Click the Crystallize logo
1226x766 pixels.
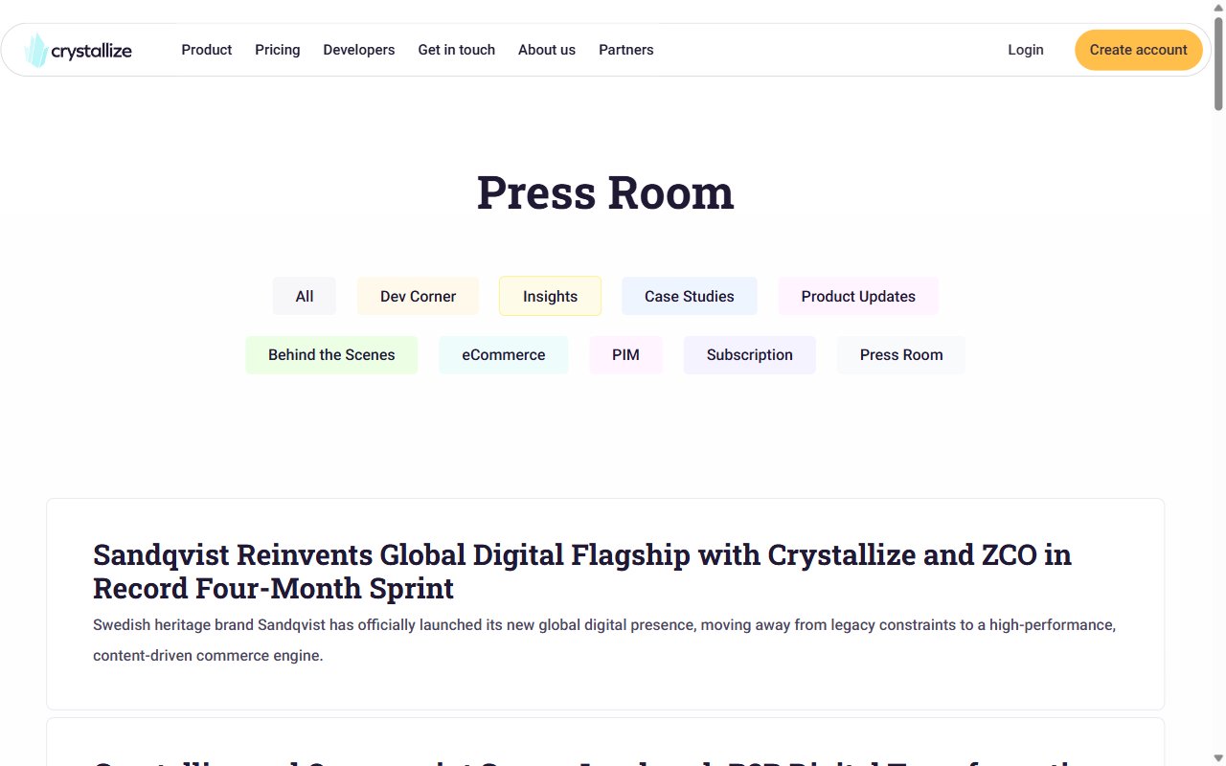[x=79, y=50]
